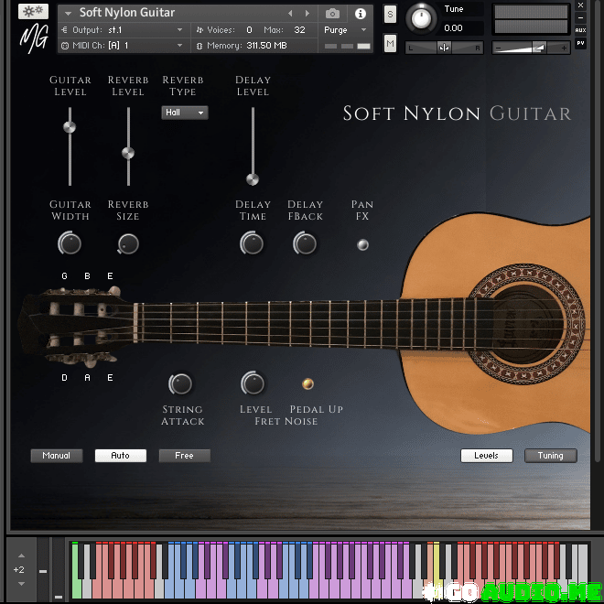Open the snapshot camera view

pyautogui.click(x=332, y=14)
